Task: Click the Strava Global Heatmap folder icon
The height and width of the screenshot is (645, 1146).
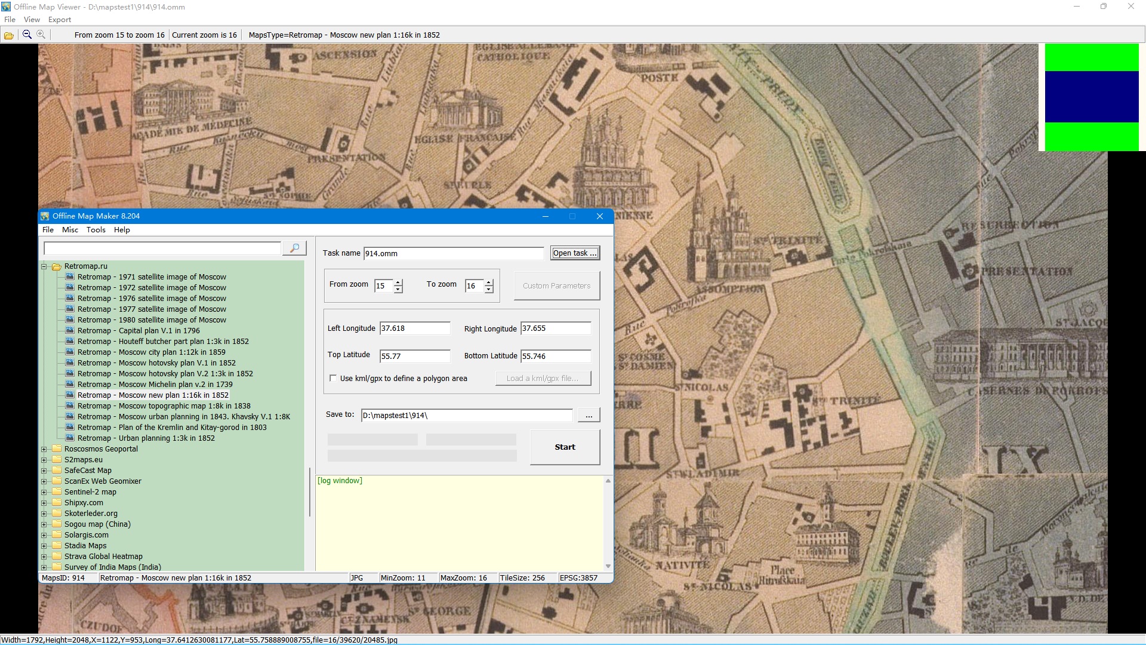Action: (x=57, y=557)
